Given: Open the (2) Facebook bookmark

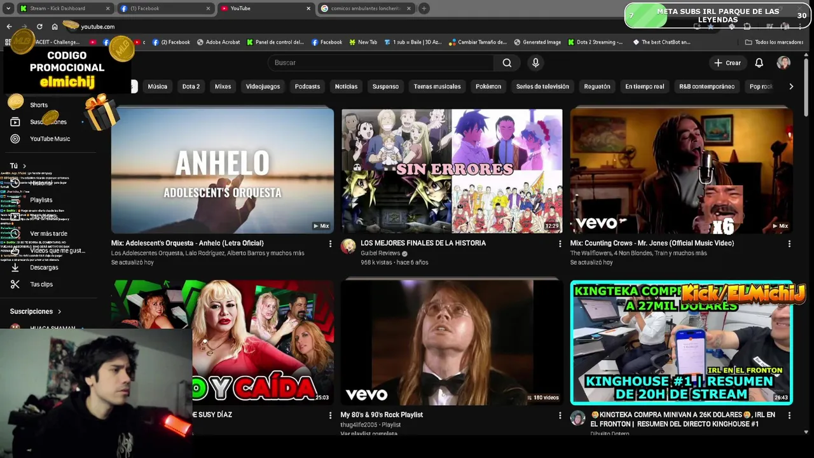Looking at the screenshot, I should coord(170,42).
